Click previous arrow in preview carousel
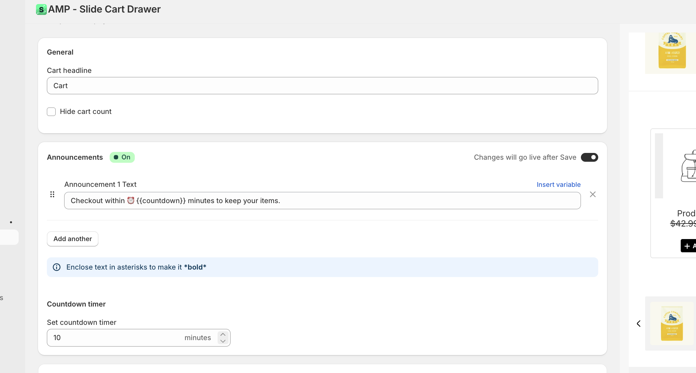Viewport: 696px width, 373px height. (639, 323)
